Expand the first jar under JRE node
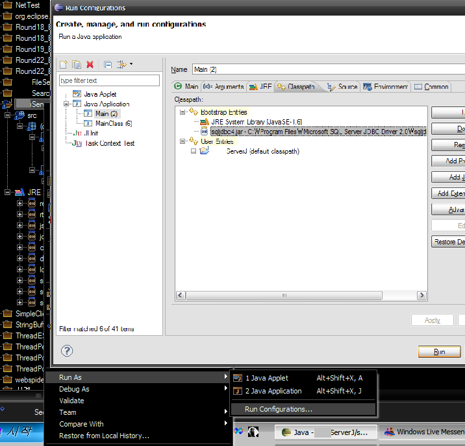 pyautogui.click(x=20, y=204)
